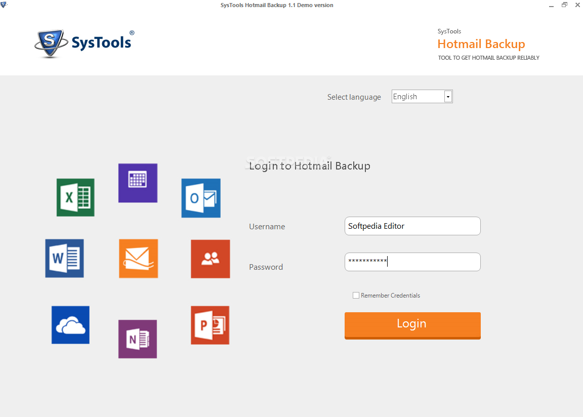Open the Select language dropdown arrow
The image size is (583, 417).
click(x=448, y=97)
